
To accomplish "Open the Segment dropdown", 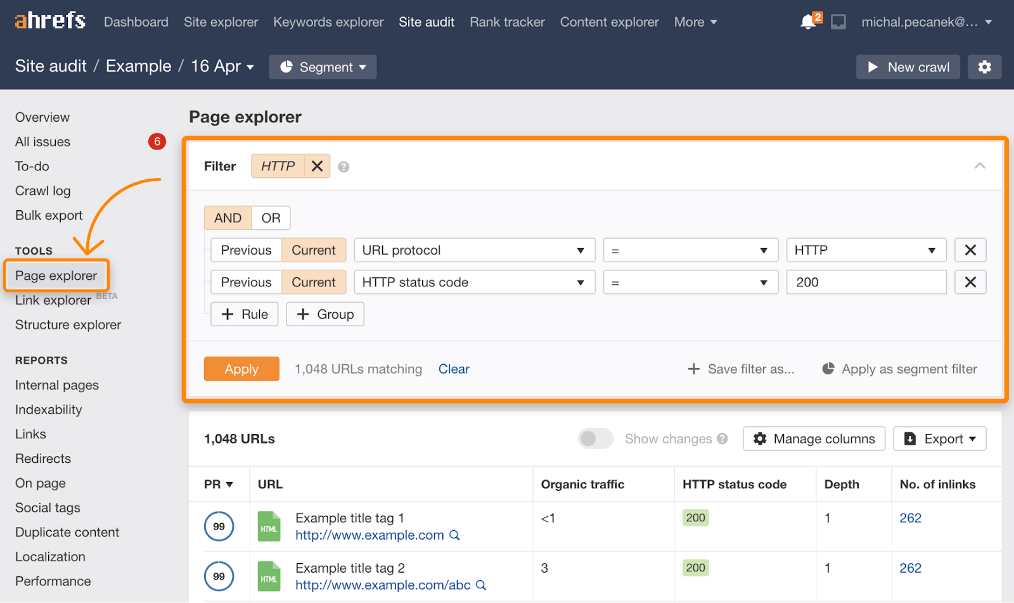I will (323, 67).
